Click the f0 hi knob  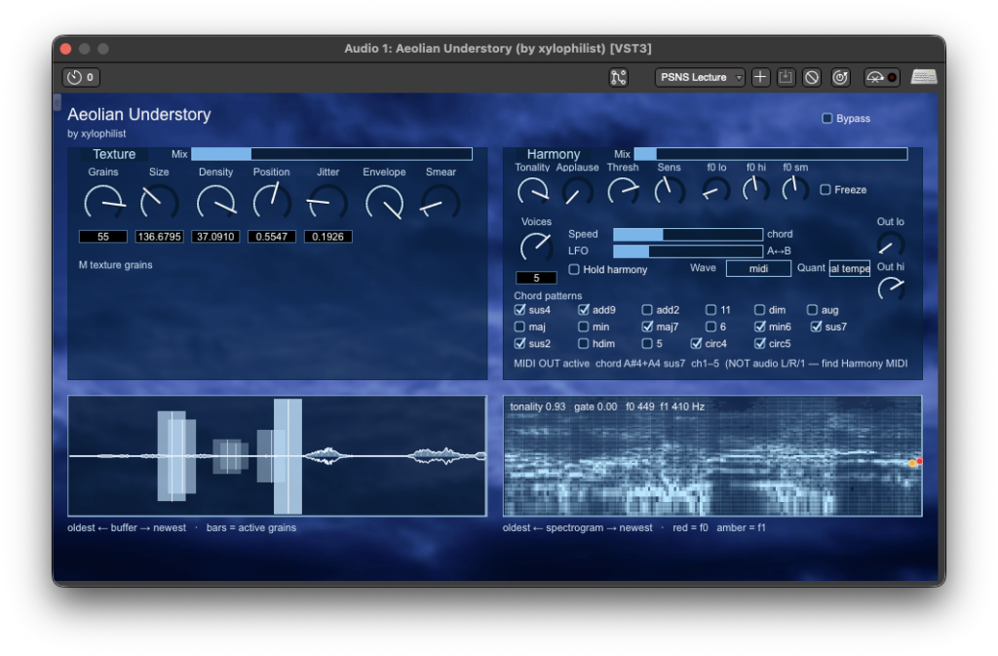(756, 190)
